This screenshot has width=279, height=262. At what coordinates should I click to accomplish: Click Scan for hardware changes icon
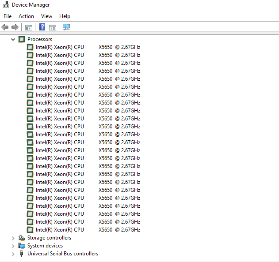click(x=66, y=27)
